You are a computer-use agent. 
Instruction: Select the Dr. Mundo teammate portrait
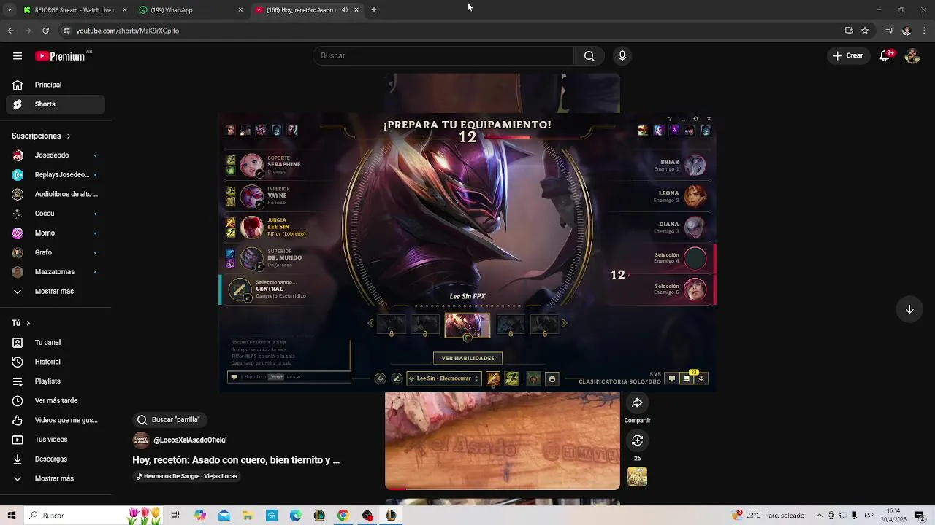(251, 258)
